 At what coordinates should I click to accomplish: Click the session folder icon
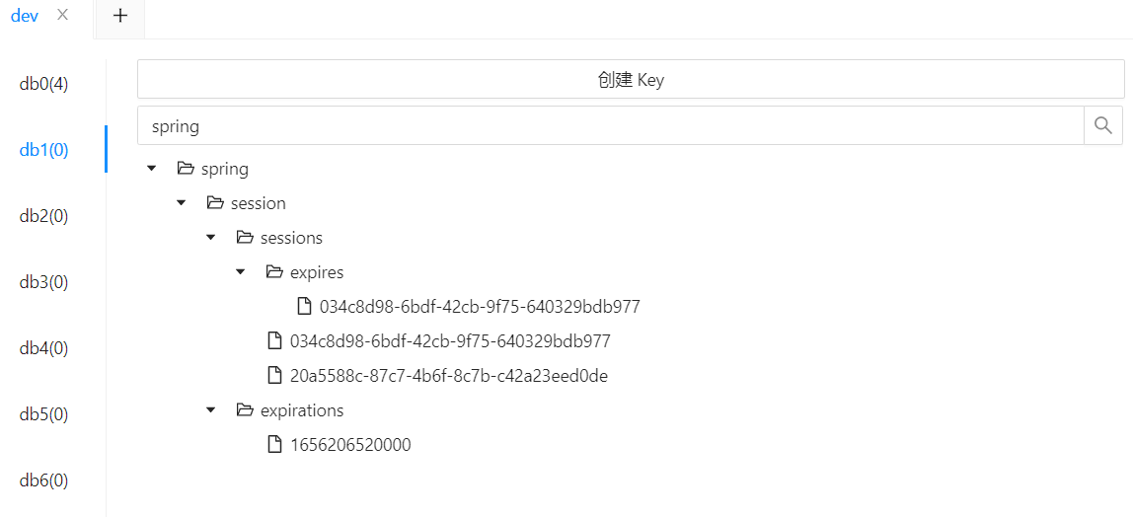pos(215,203)
